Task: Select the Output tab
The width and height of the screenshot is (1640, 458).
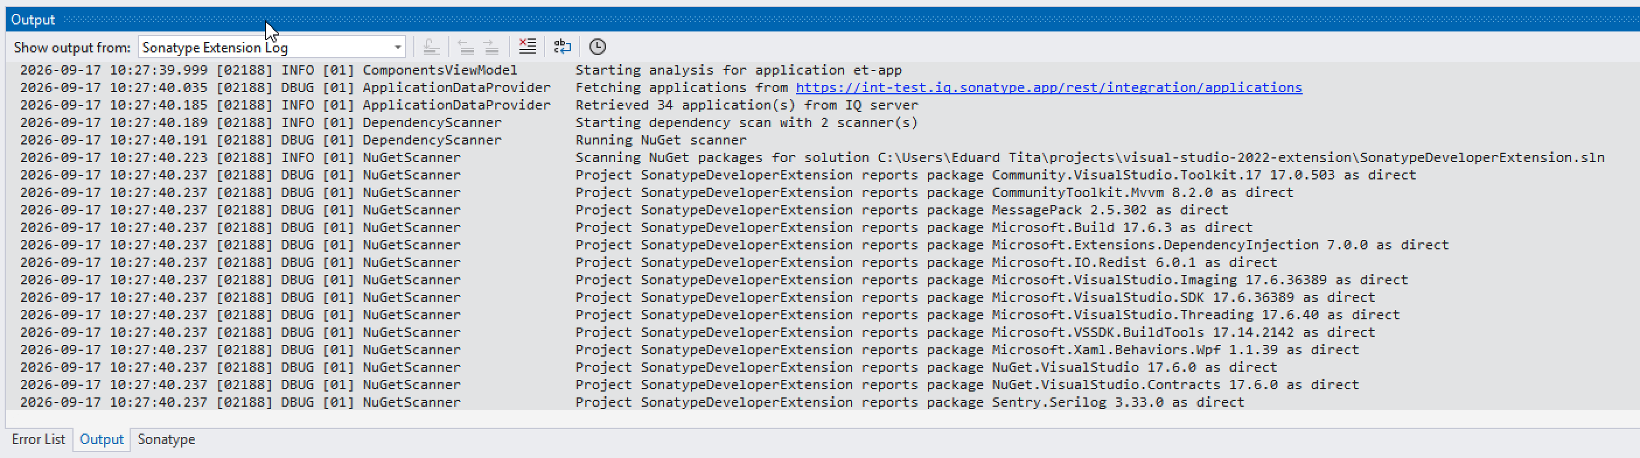Action: 101,439
